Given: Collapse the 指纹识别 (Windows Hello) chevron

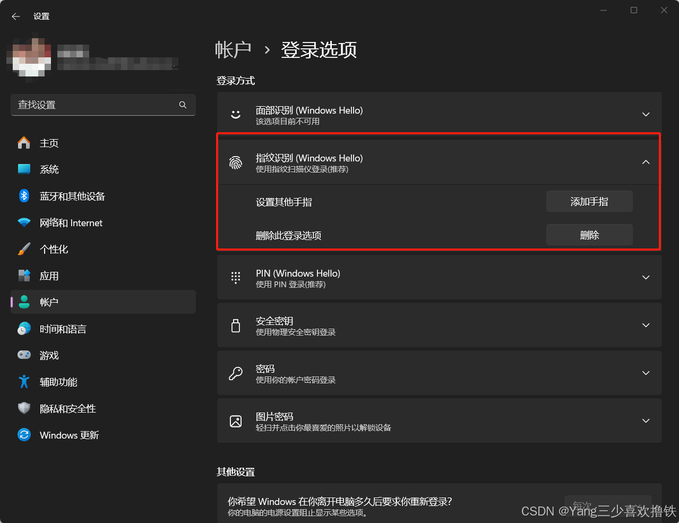Looking at the screenshot, I should click(x=646, y=162).
